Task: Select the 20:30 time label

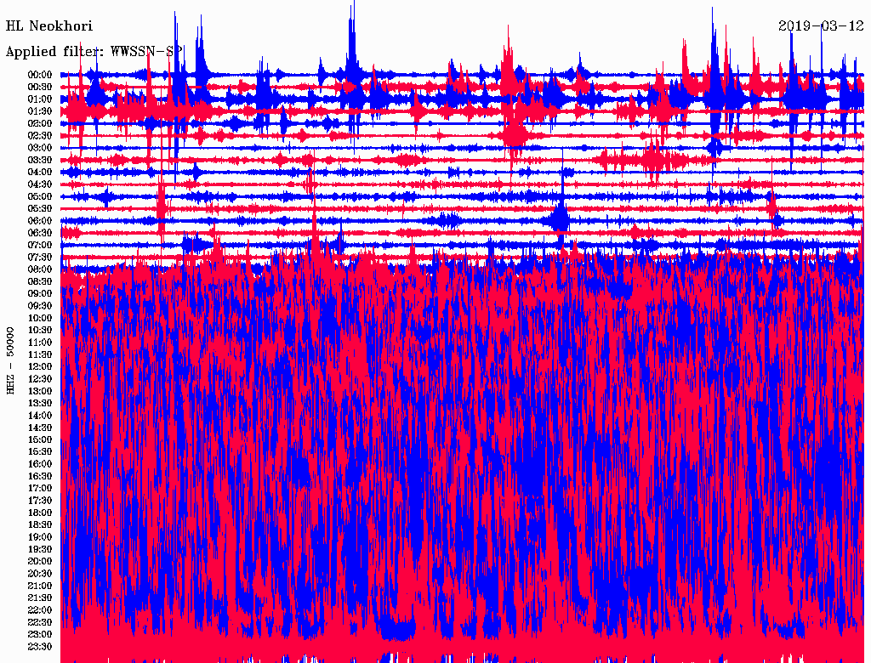Action: point(40,574)
